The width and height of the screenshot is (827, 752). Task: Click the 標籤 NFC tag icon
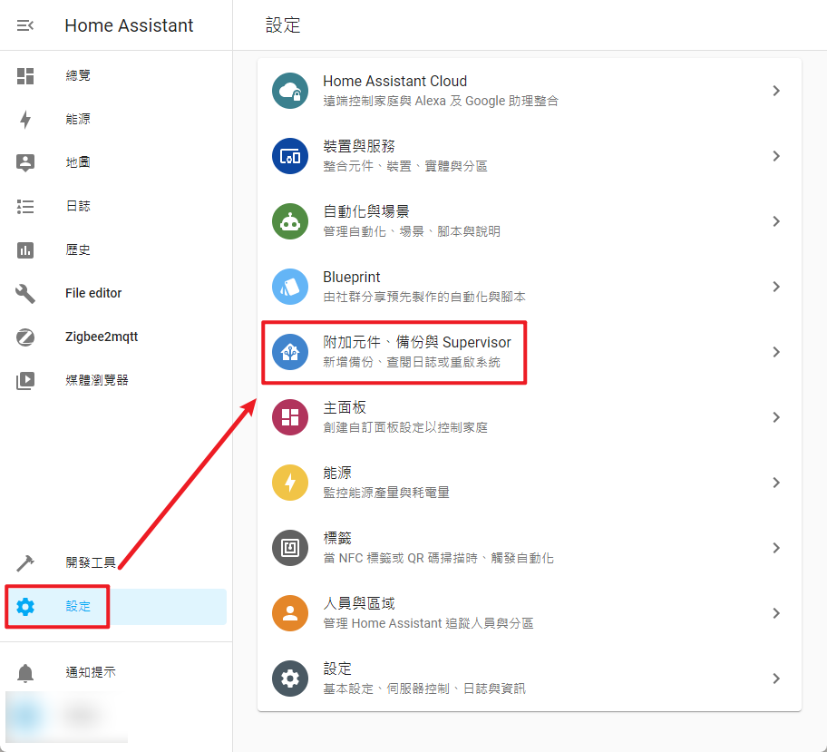point(290,548)
